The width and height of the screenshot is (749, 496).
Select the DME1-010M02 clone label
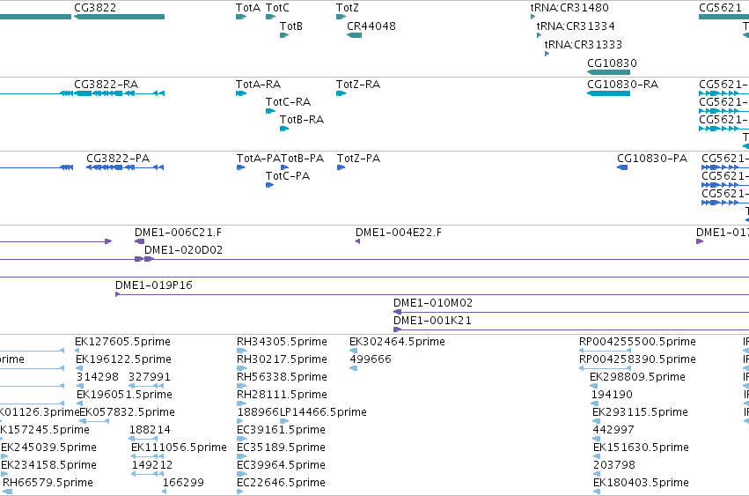433,303
